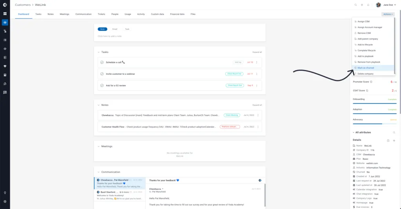Choose Assign CSM from Actions menu

(x=373, y=22)
